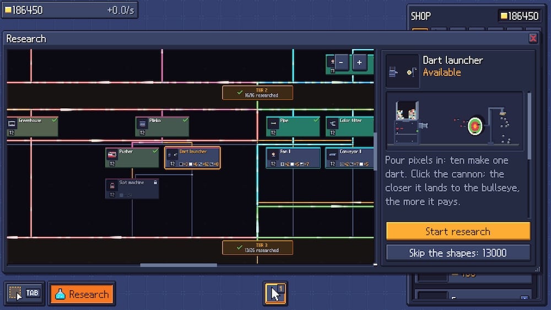Select the locked Slot machine node
This screenshot has width=551, height=310.
click(x=132, y=189)
